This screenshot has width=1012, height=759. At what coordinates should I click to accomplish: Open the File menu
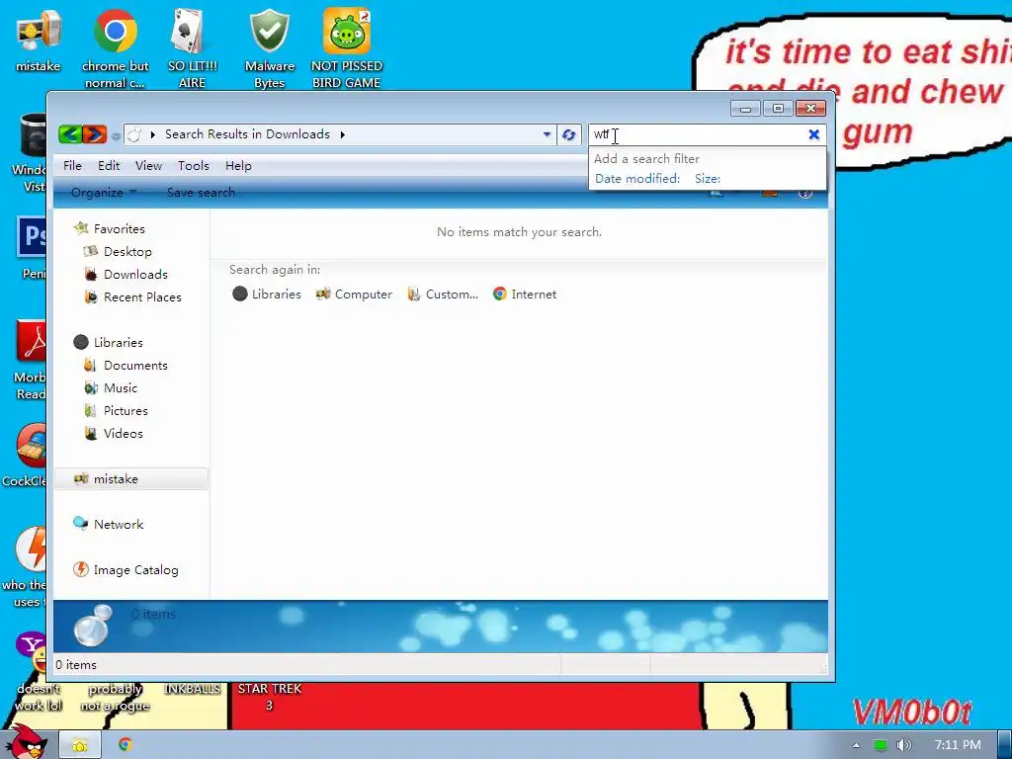coord(72,166)
